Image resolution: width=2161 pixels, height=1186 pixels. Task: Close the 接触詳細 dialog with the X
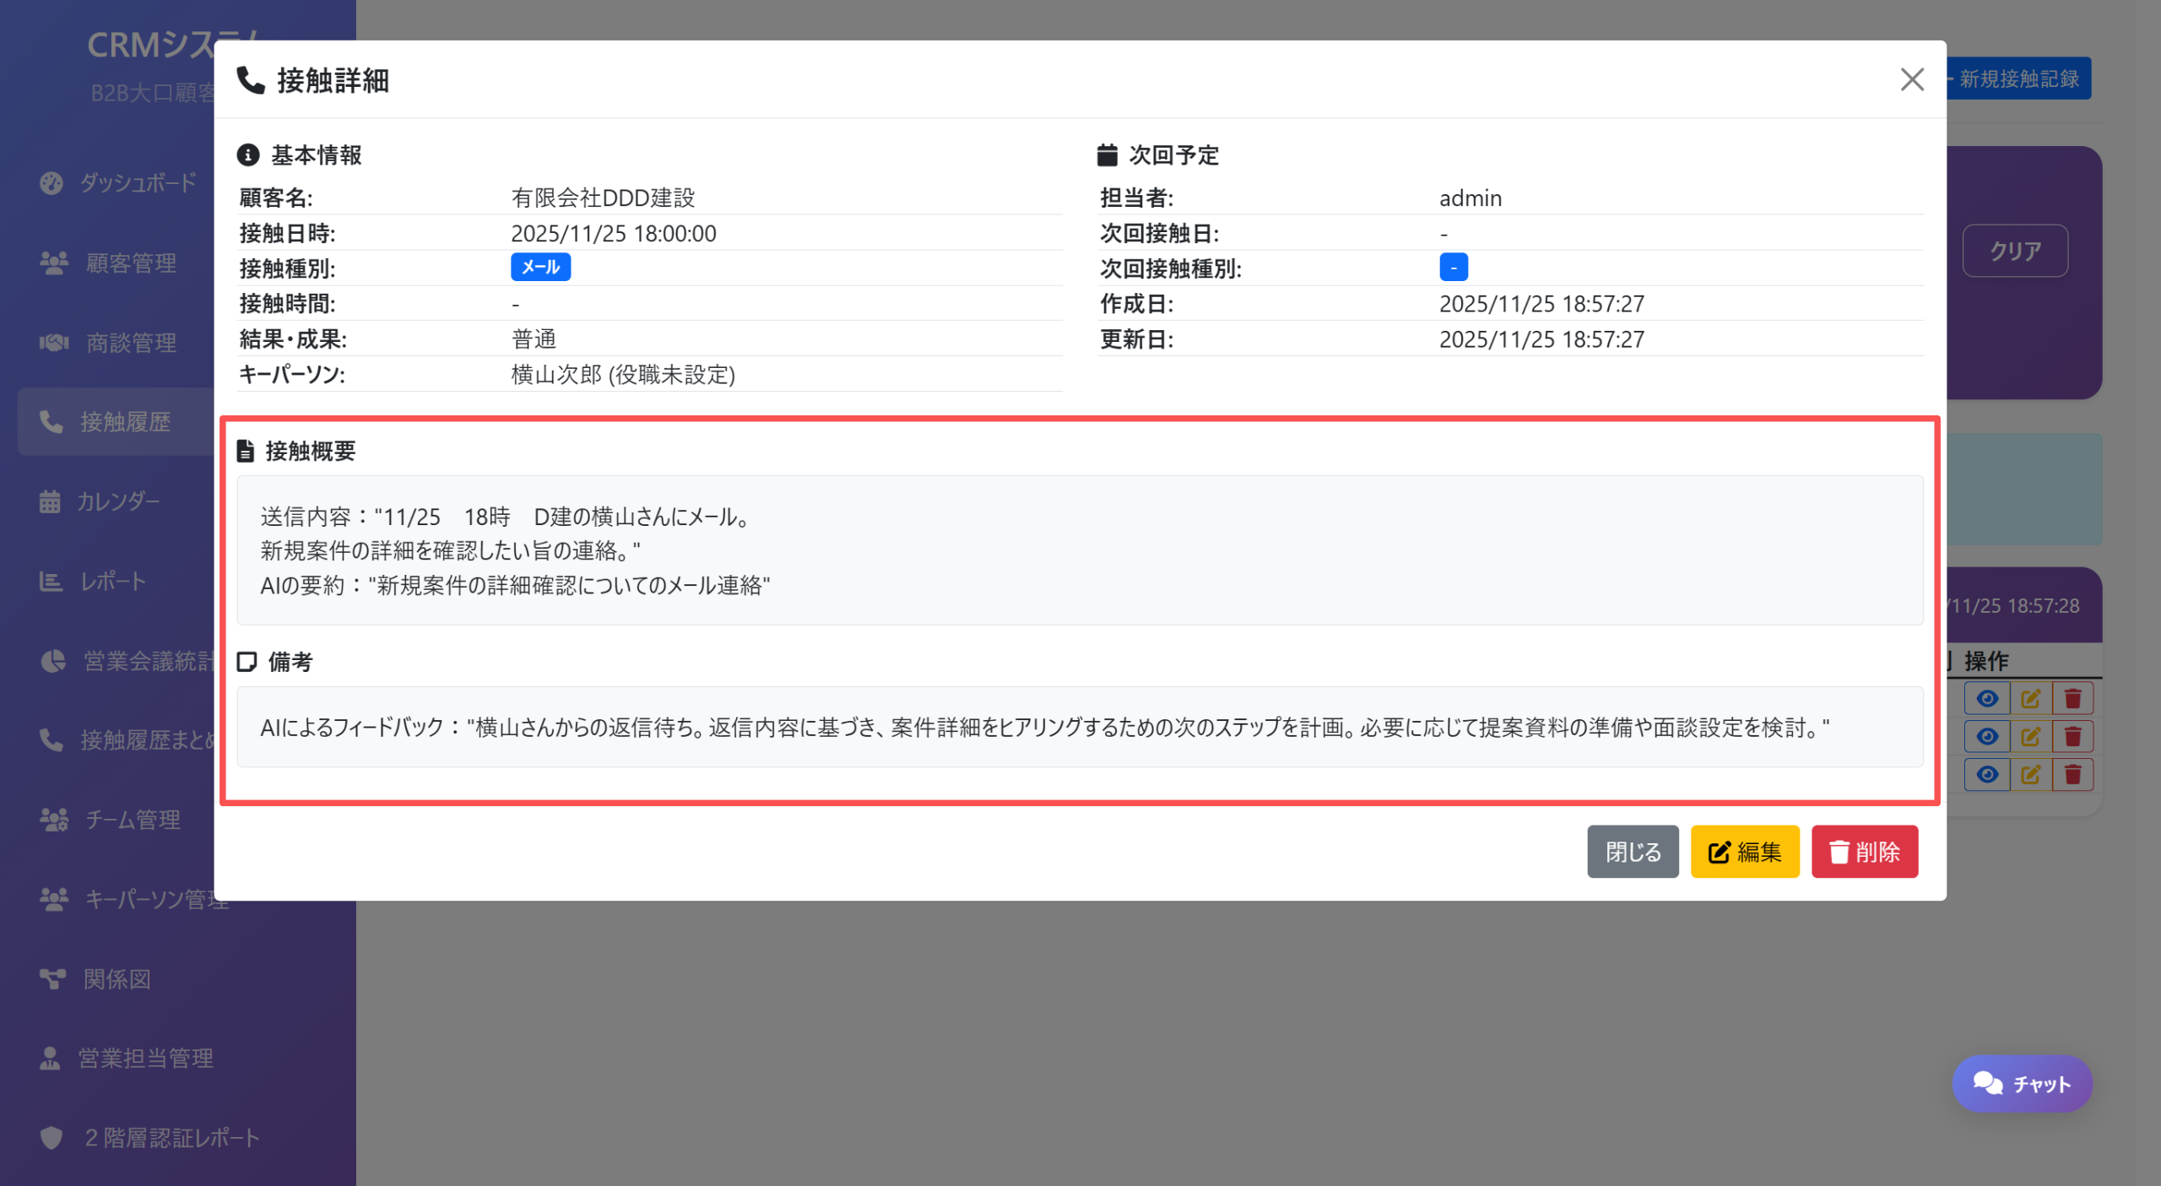coord(1911,80)
